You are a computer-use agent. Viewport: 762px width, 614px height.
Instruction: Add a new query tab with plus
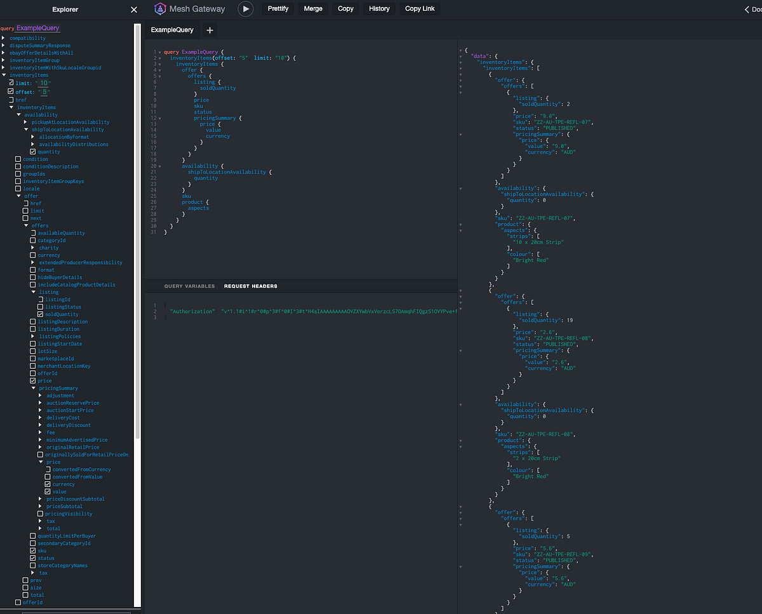pos(210,30)
